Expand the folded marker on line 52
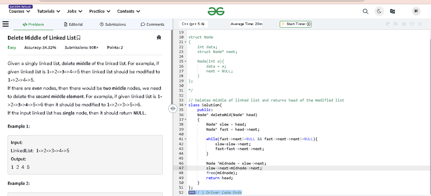 [x=192, y=192]
